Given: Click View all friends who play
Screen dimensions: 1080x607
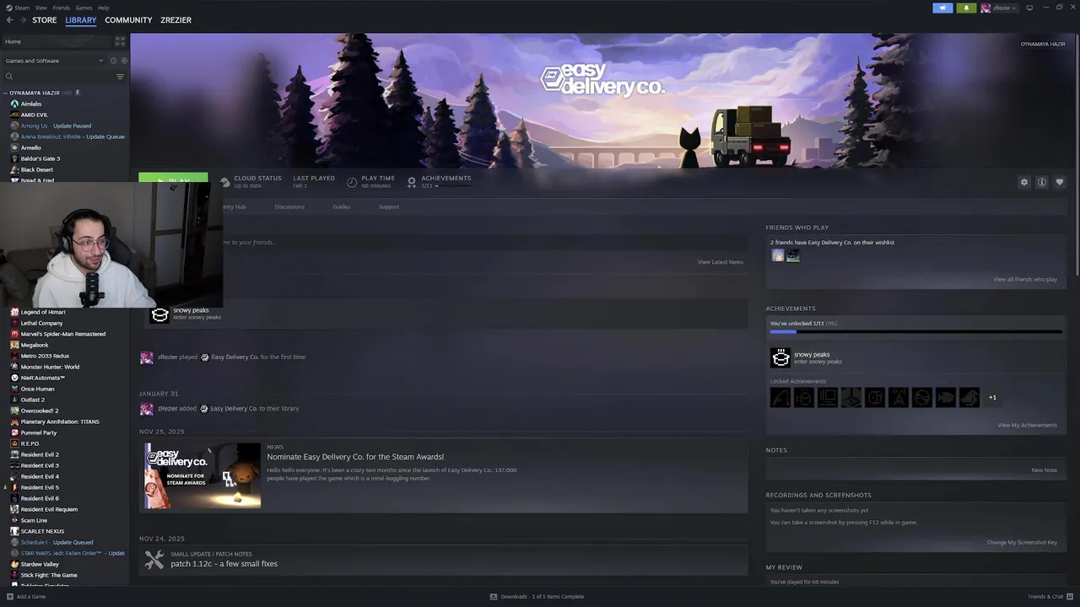Looking at the screenshot, I should pyautogui.click(x=1025, y=279).
